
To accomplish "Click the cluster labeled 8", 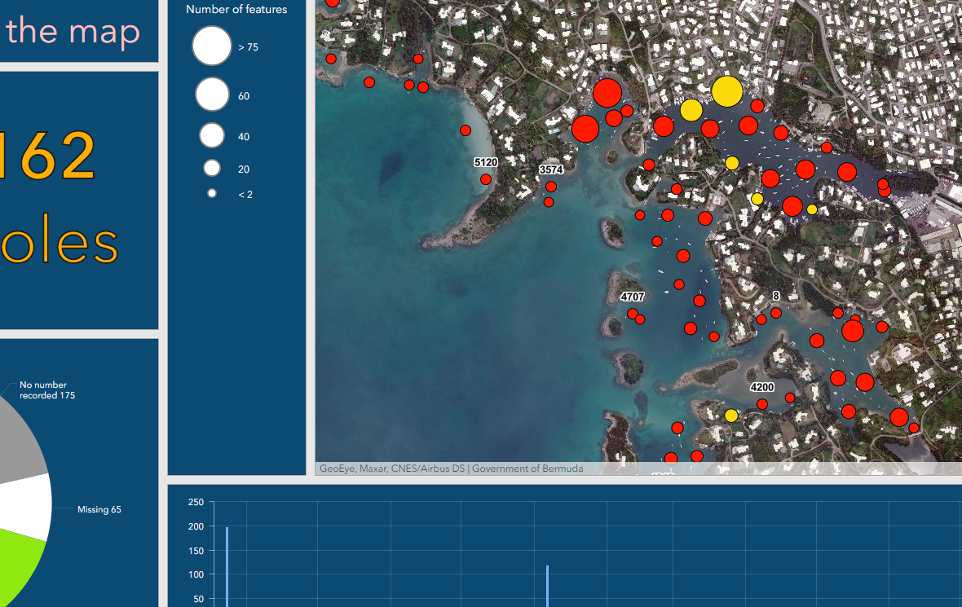I will [x=775, y=295].
